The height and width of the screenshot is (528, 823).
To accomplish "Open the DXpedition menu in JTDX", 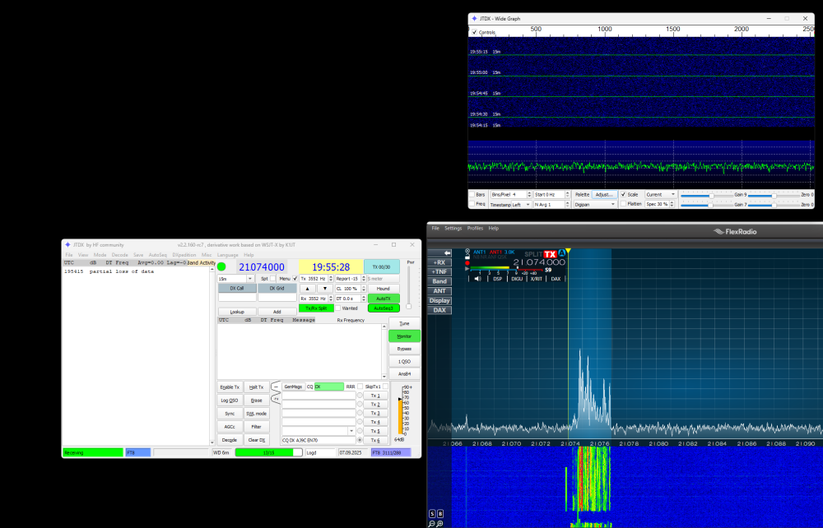I will 184,255.
